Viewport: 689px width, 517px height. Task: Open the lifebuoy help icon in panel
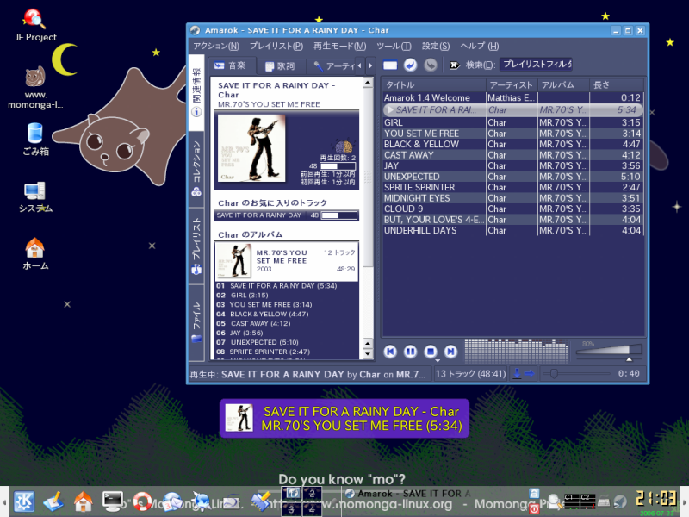(142, 501)
